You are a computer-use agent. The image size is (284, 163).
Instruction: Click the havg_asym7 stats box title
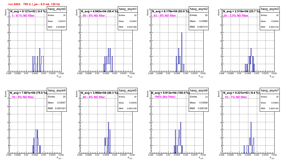pyautogui.click(x=270, y=90)
